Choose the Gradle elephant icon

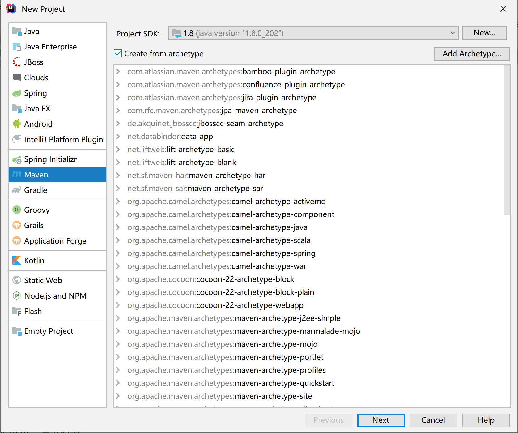coord(17,190)
